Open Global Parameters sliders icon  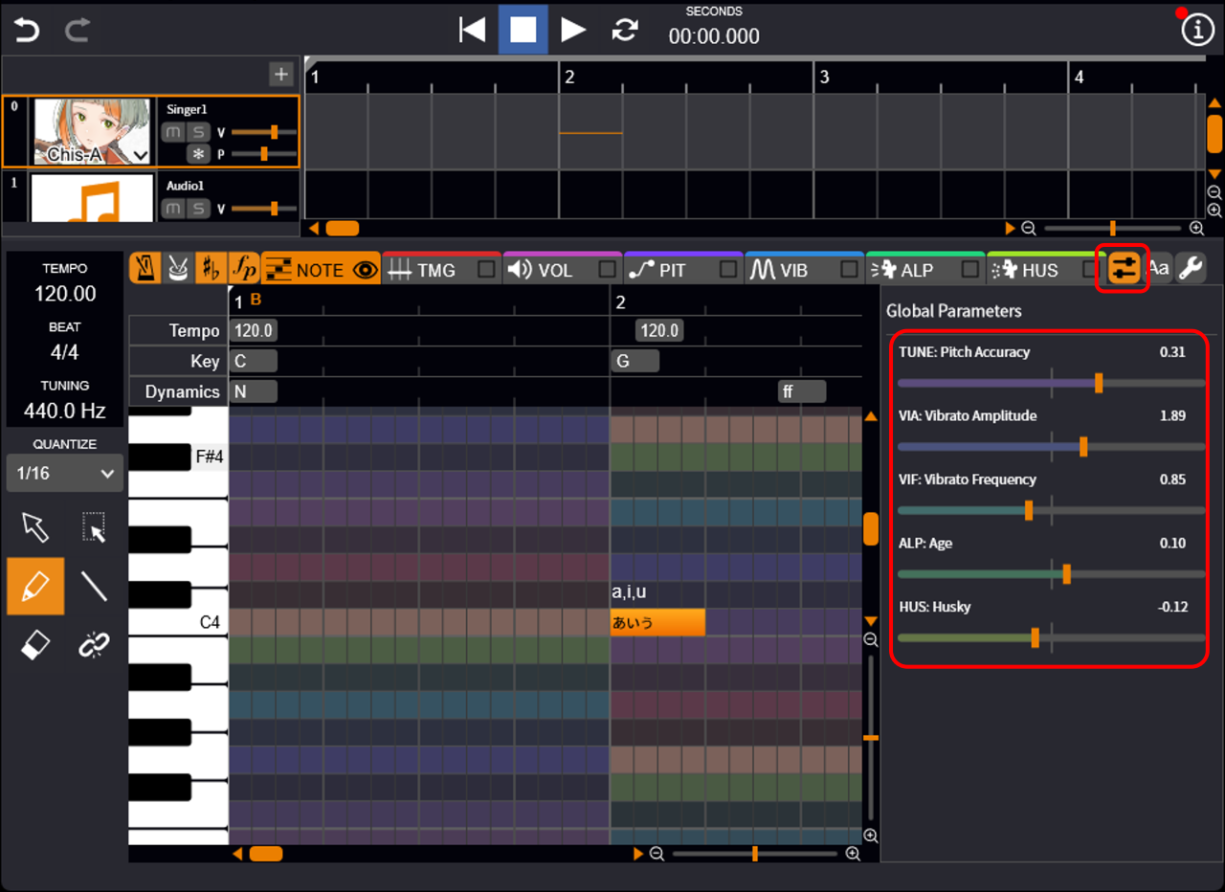(1124, 269)
